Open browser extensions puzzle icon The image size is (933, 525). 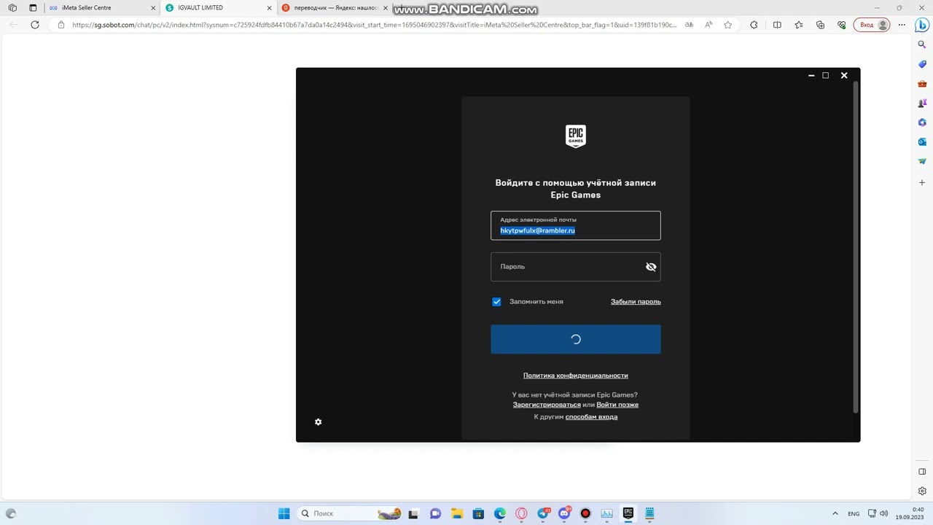(754, 25)
